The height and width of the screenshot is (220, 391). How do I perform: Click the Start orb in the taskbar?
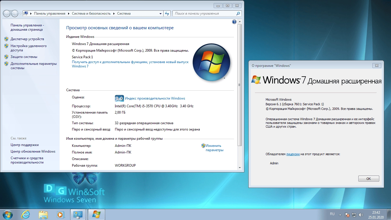tap(7, 215)
